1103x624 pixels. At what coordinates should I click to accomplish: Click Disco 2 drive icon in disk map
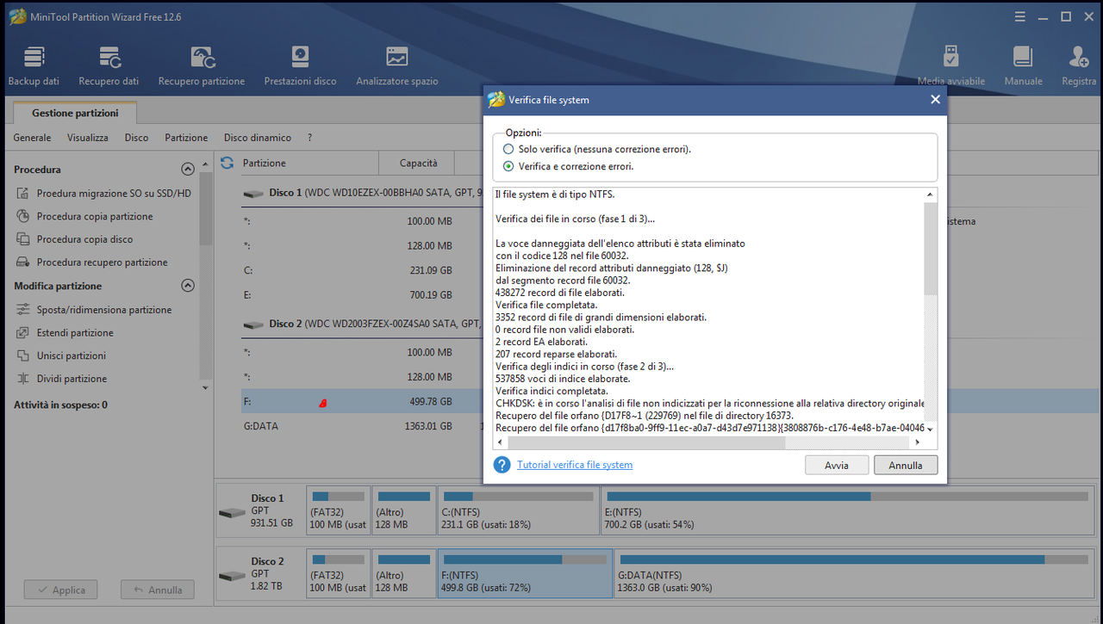[x=232, y=575]
